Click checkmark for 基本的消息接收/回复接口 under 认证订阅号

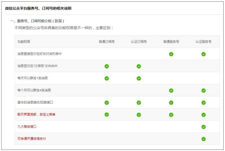pyautogui.click(x=139, y=103)
